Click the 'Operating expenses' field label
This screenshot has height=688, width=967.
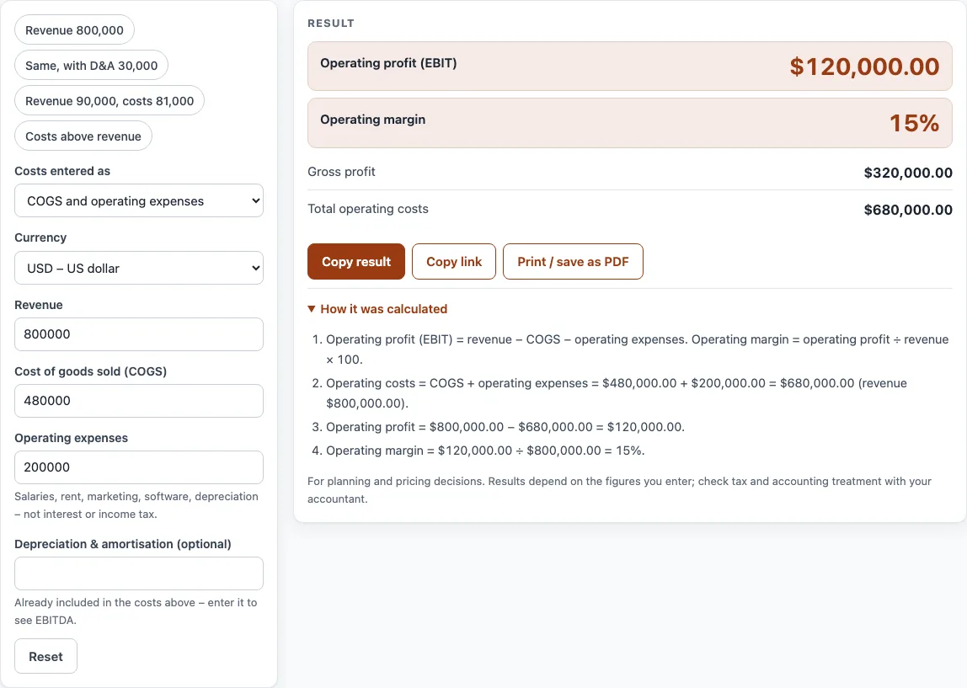click(71, 438)
